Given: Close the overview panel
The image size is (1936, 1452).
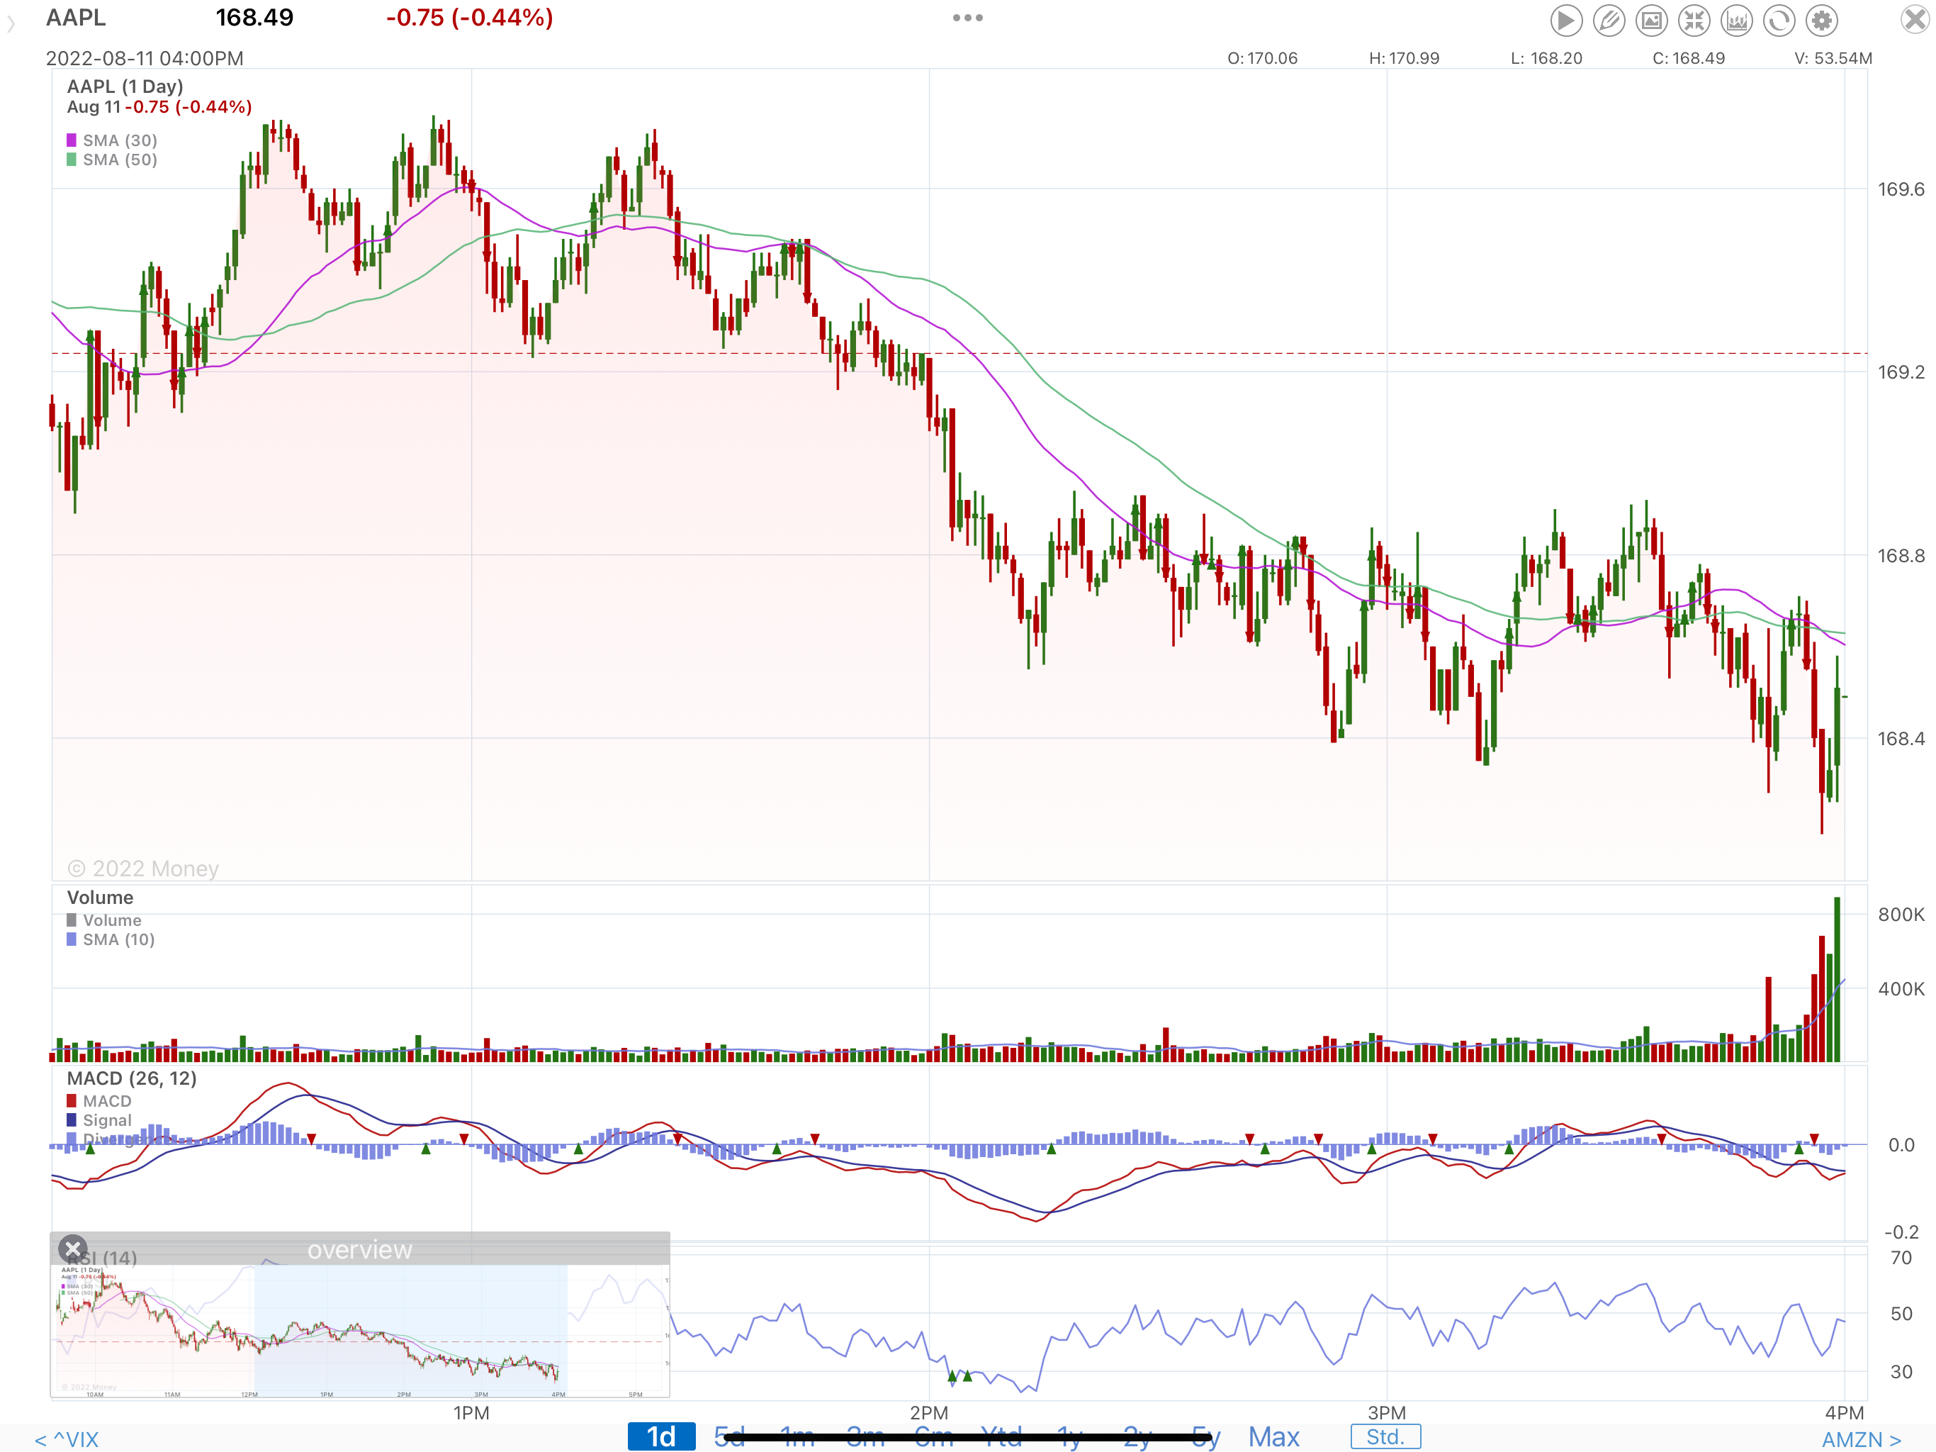Looking at the screenshot, I should [73, 1249].
